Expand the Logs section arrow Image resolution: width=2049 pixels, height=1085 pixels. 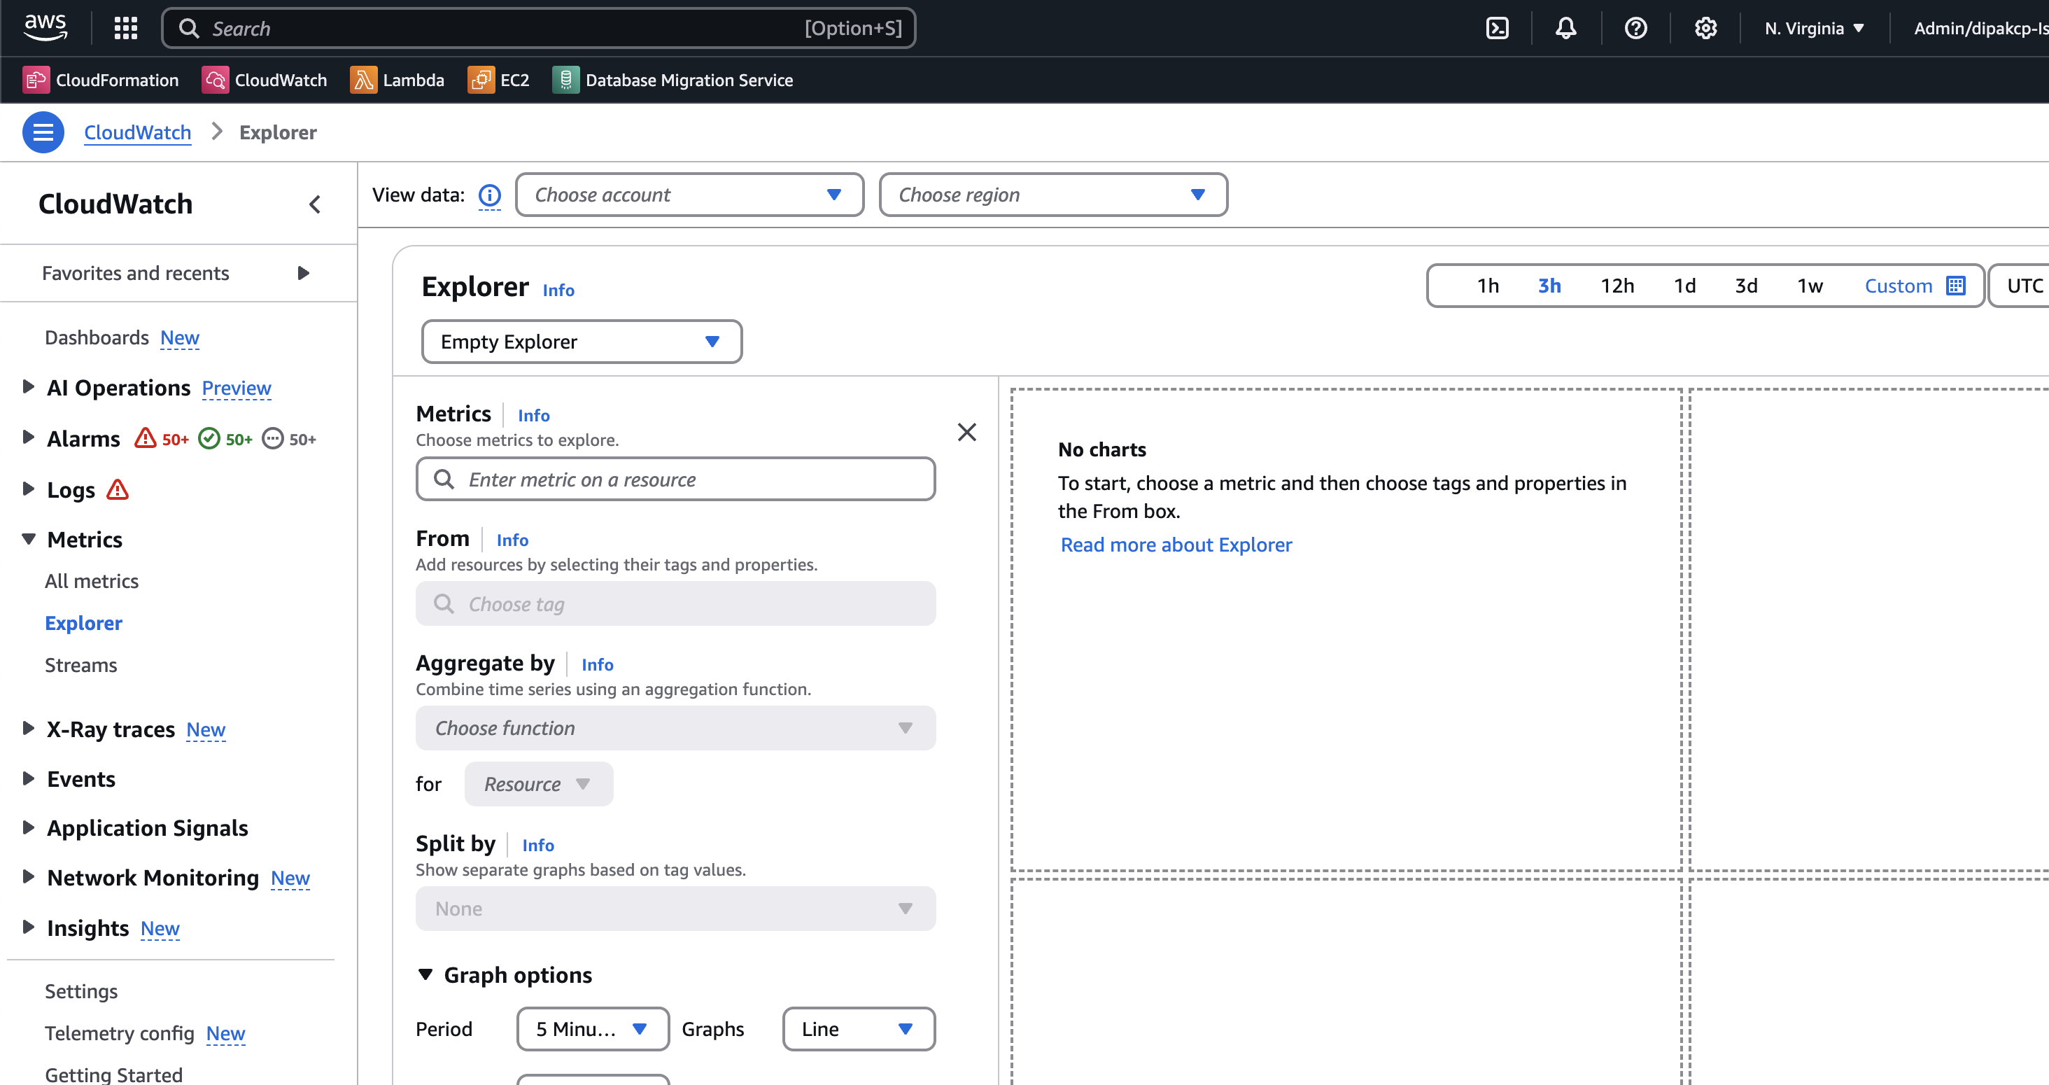coord(28,489)
